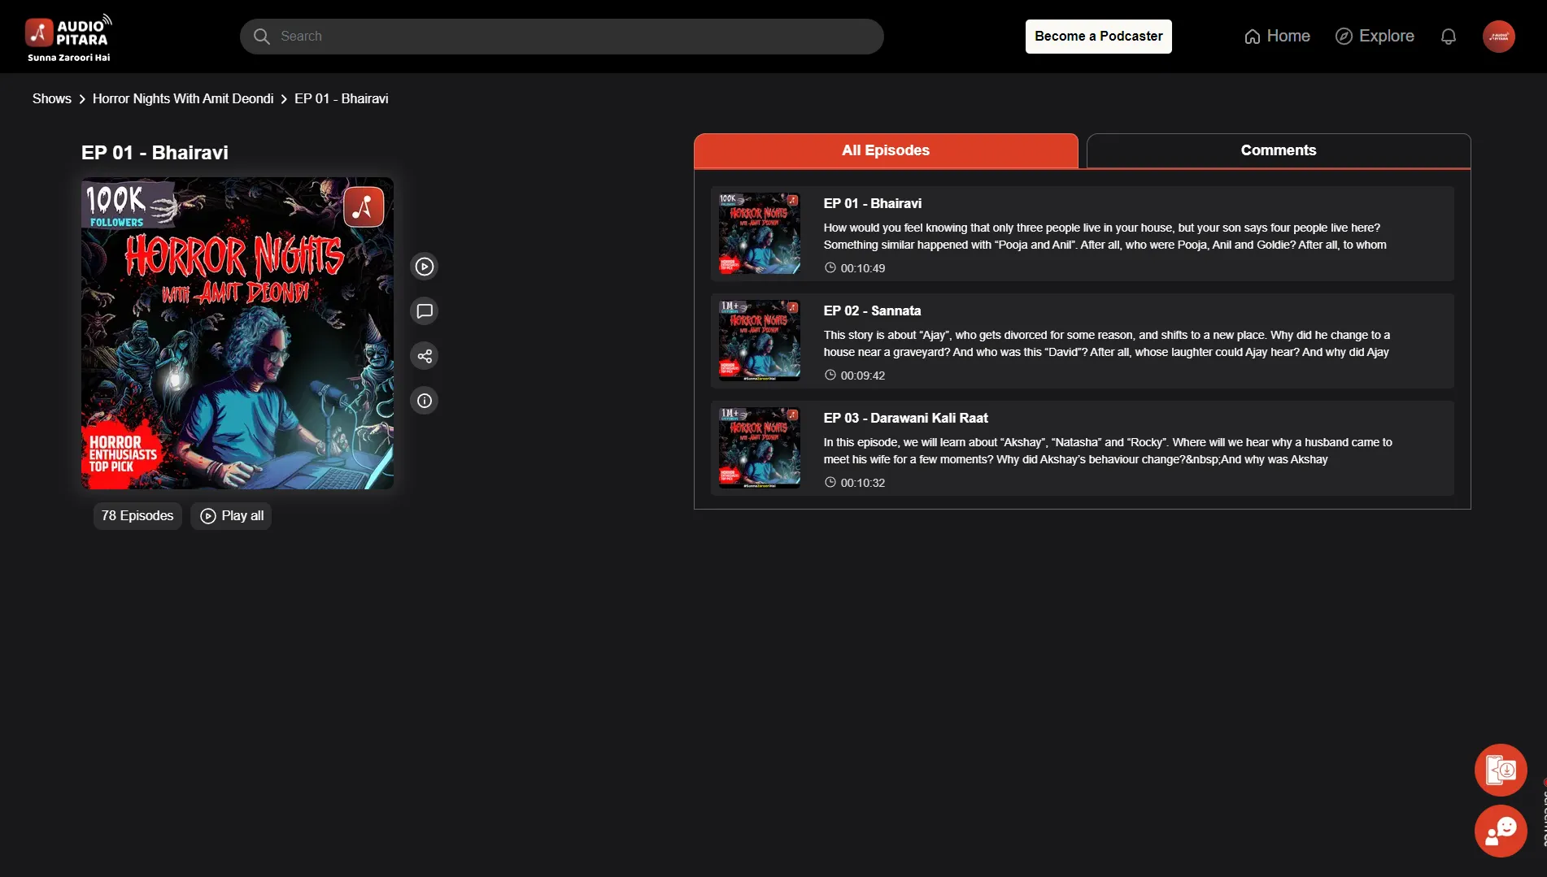Image resolution: width=1547 pixels, height=877 pixels.
Task: Open the notifications bell
Action: [1448, 37]
